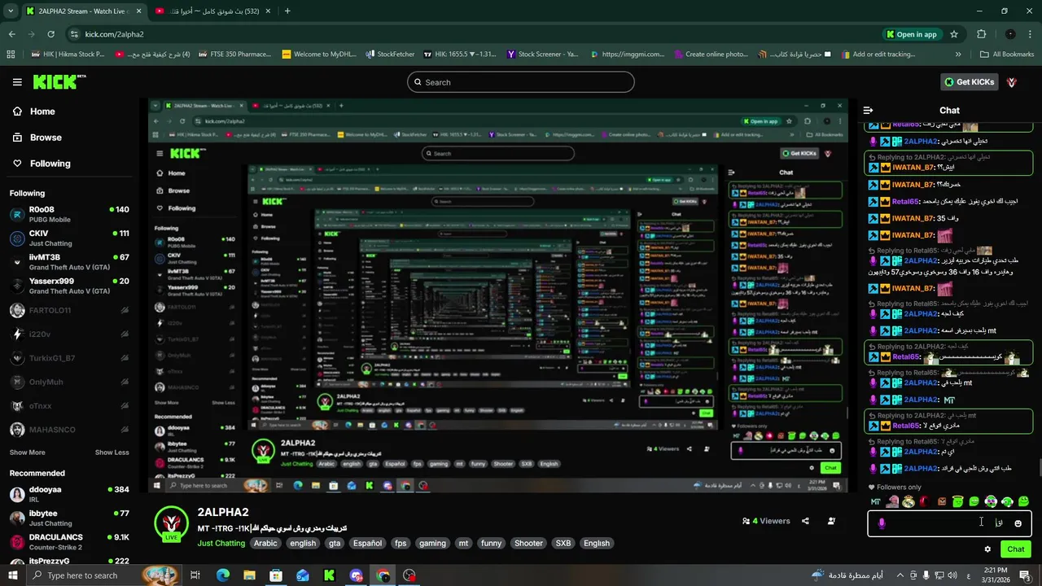This screenshot has width=1042, height=586.
Task: Open the browser extensions puzzle icon
Action: pos(981,34)
